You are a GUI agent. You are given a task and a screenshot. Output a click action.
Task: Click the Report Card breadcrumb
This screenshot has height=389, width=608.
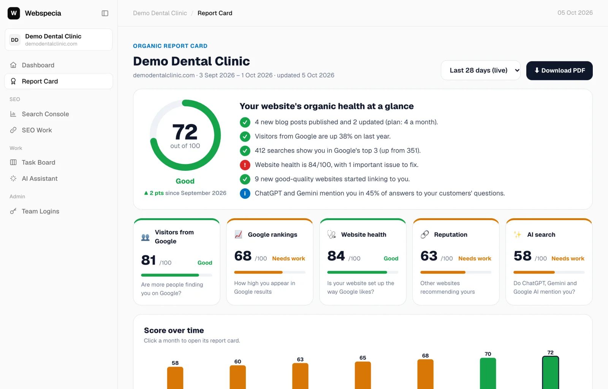click(215, 13)
